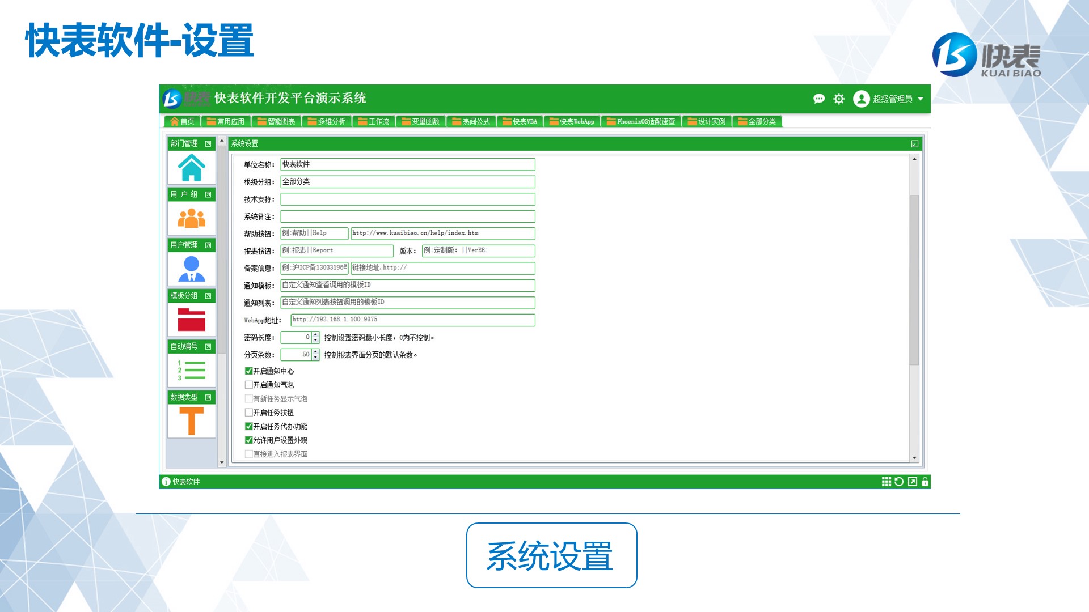Open the 表间公式 tab
The width and height of the screenshot is (1089, 612).
pyautogui.click(x=471, y=121)
